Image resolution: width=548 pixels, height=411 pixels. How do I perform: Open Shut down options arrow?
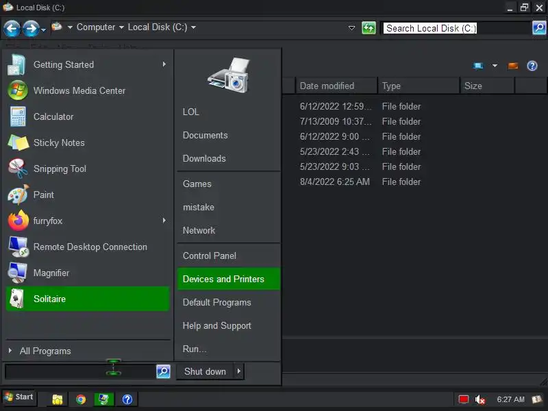(x=238, y=371)
